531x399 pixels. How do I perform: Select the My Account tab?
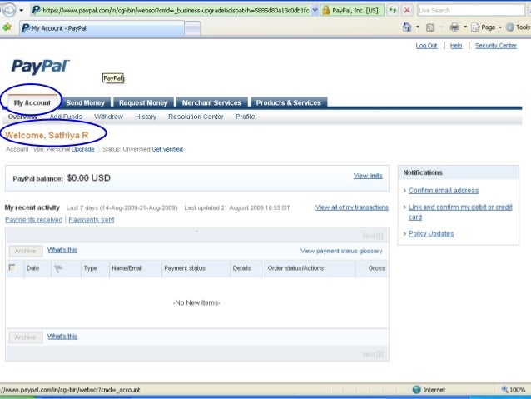32,102
